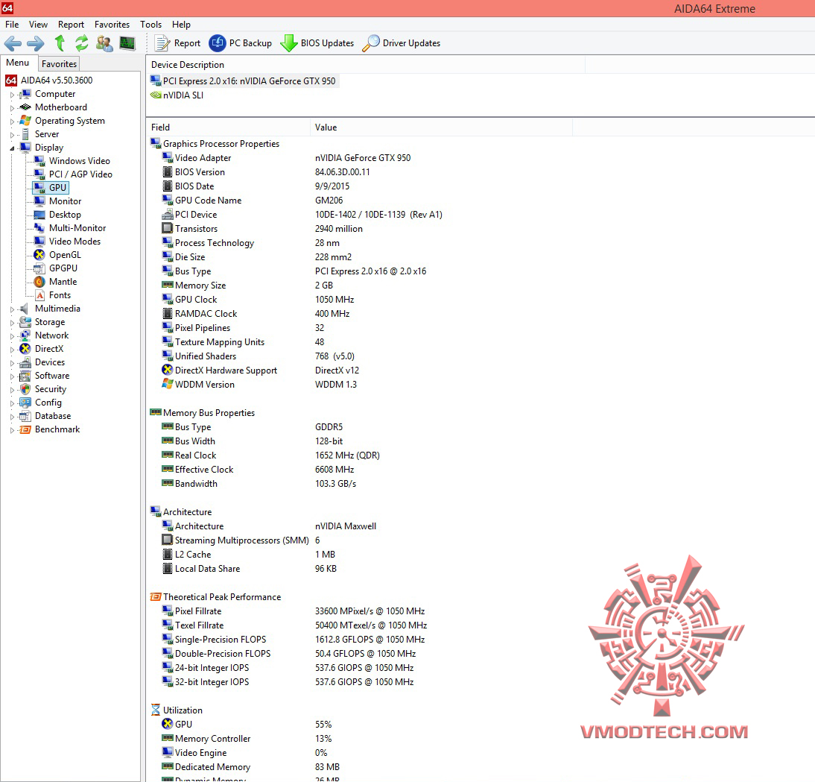Expand the Motherboard tree node
Screen dimensions: 815x782
click(13, 108)
